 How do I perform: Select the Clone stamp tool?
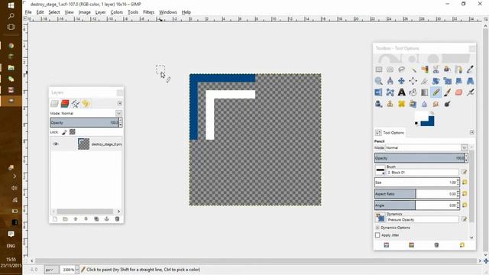390,104
